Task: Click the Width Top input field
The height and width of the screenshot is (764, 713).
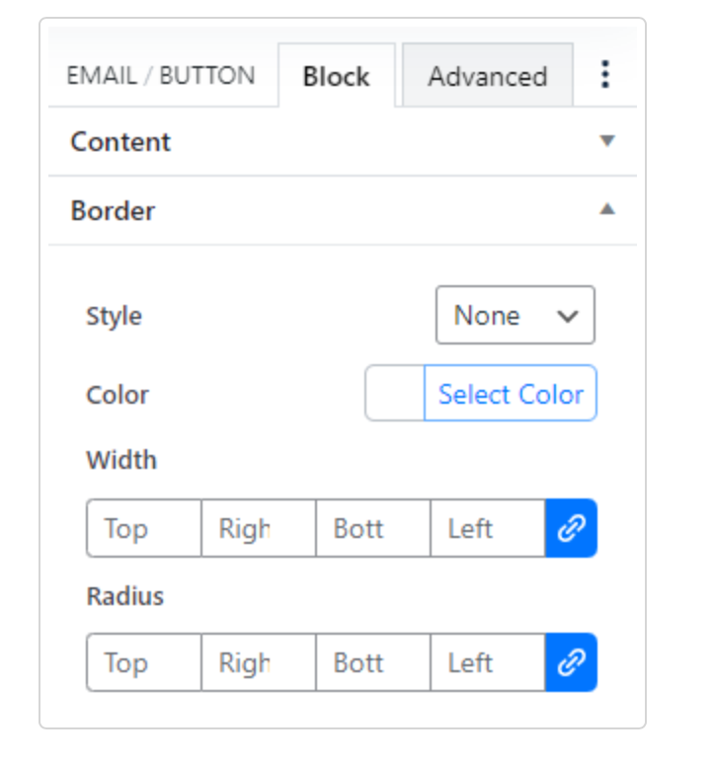Action: (144, 528)
